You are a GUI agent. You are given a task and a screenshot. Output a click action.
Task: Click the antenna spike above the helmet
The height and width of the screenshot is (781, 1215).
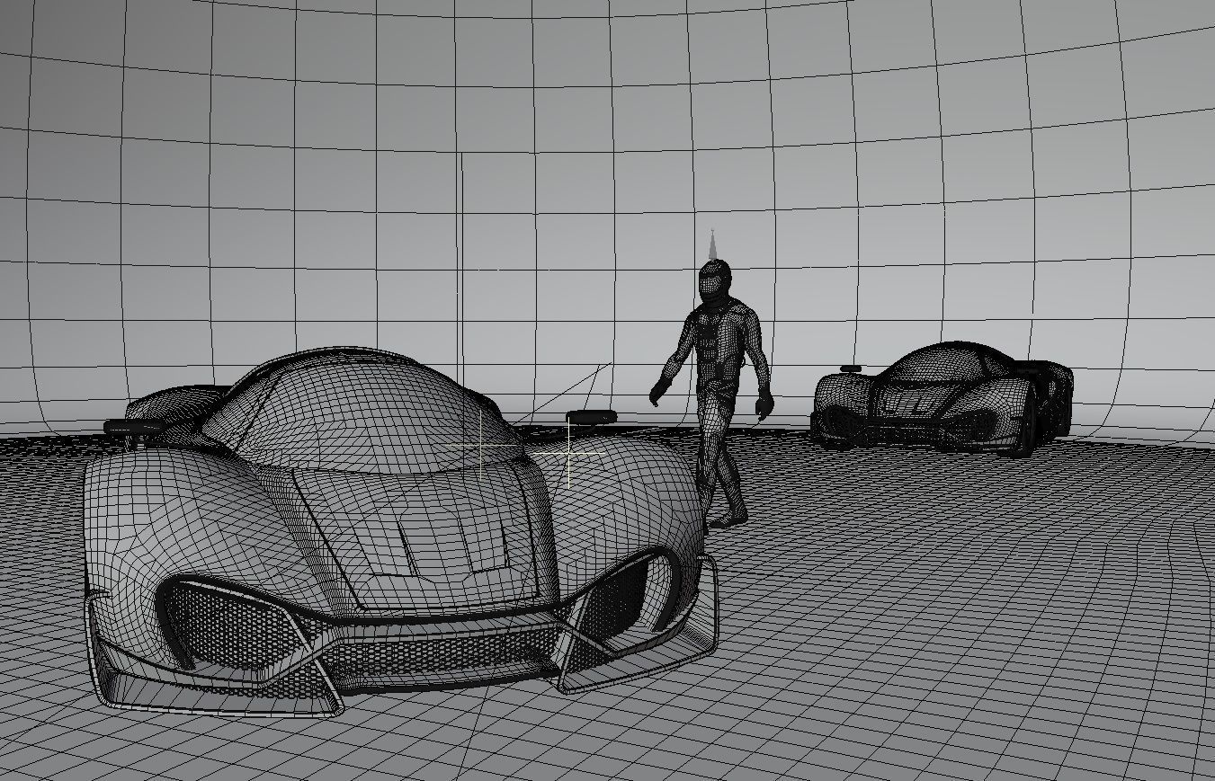pos(713,243)
